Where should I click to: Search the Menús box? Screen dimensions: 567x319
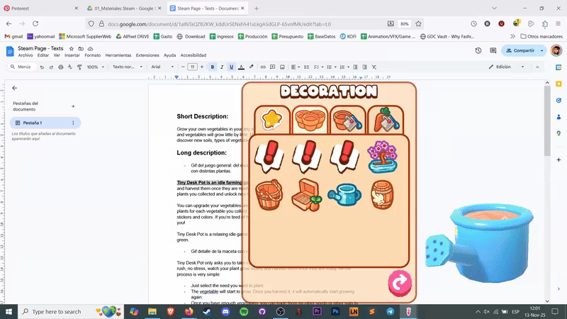click(x=21, y=67)
